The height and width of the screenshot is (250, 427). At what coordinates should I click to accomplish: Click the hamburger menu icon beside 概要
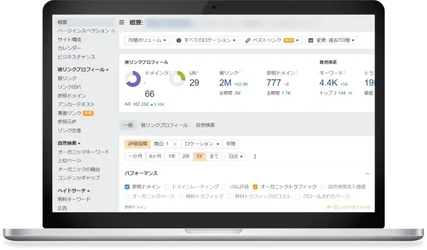[x=122, y=22]
